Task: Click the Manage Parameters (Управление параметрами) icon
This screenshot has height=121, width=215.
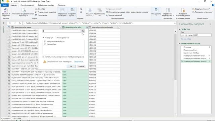Action: [168, 10]
